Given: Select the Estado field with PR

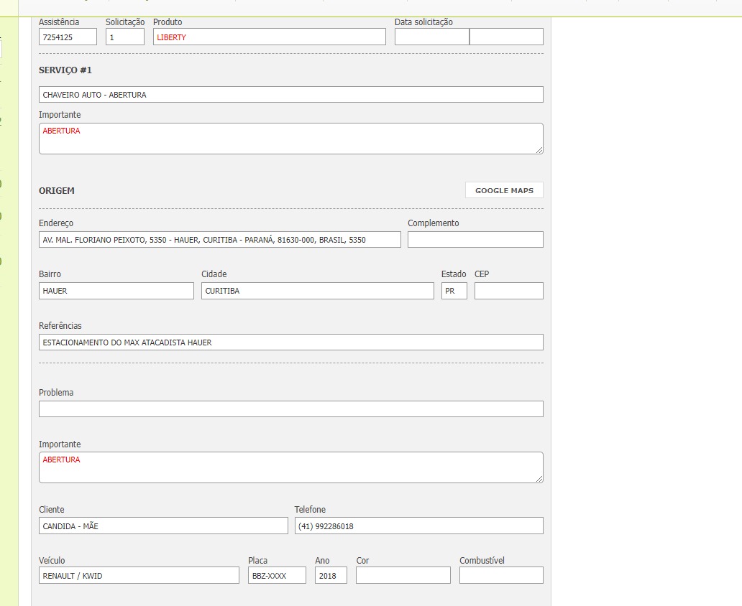Looking at the screenshot, I should [454, 291].
